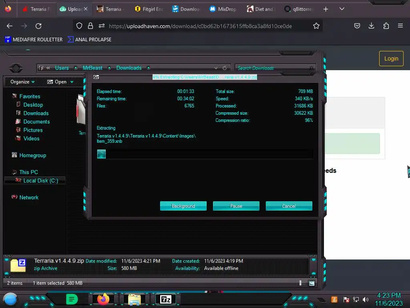Screen dimensions: 410x308
Task: Open the Pocket save icon
Action: (x=357, y=26)
